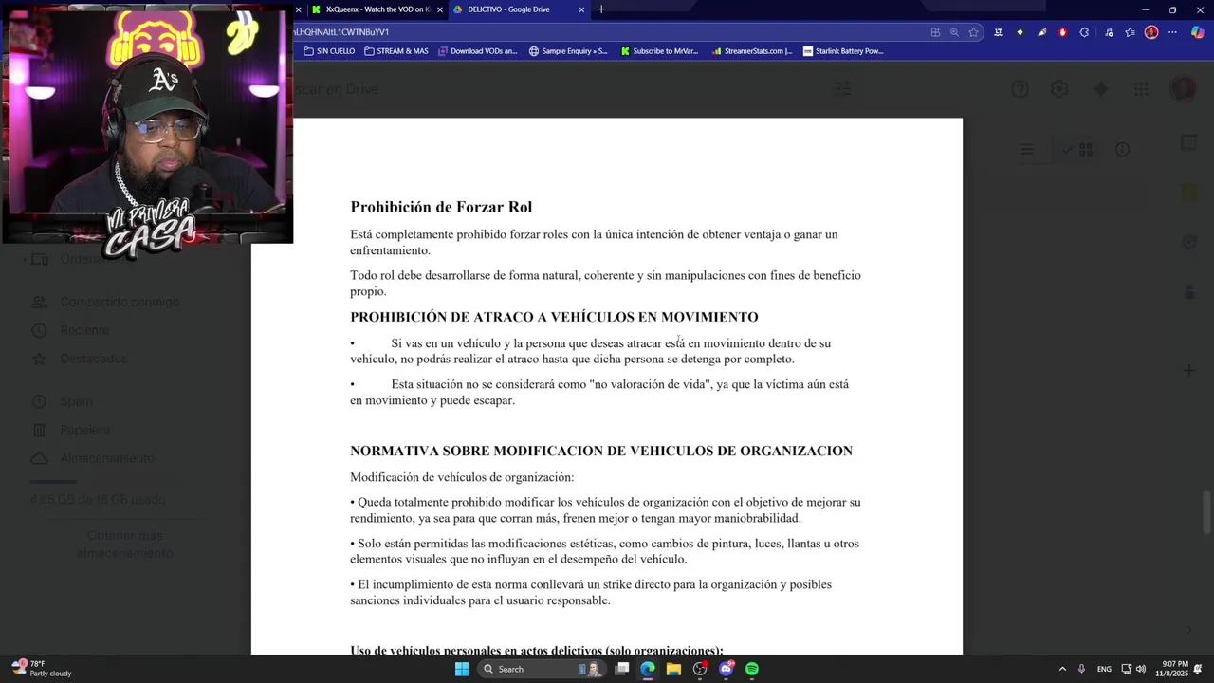Click the Prohibición de Forzar Rol heading

pyautogui.click(x=441, y=207)
